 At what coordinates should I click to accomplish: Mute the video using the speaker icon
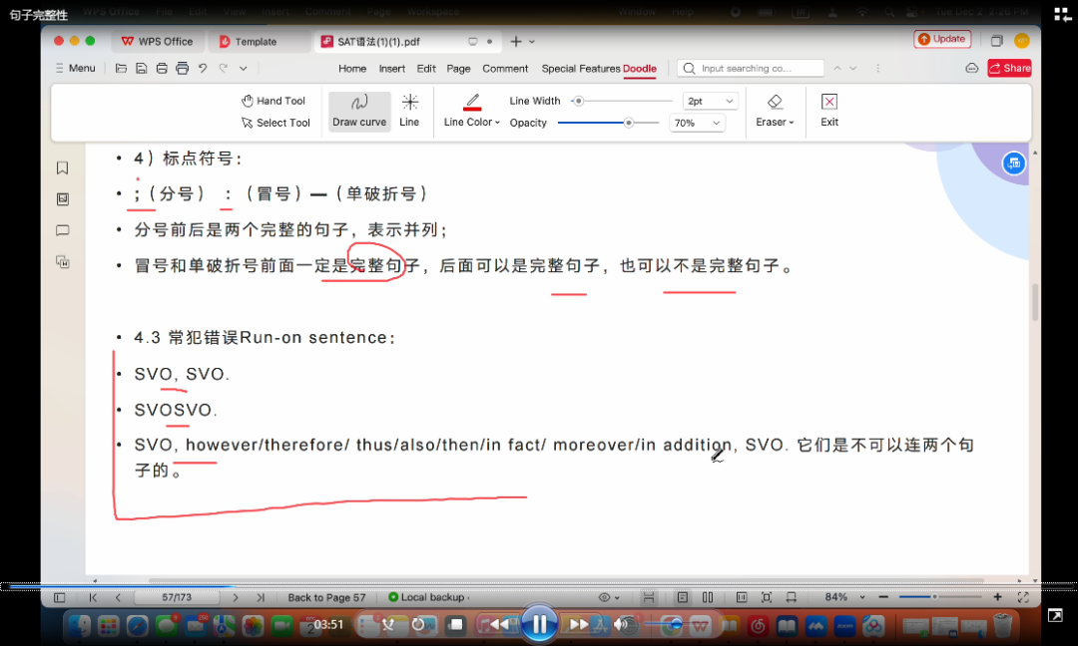click(x=621, y=625)
